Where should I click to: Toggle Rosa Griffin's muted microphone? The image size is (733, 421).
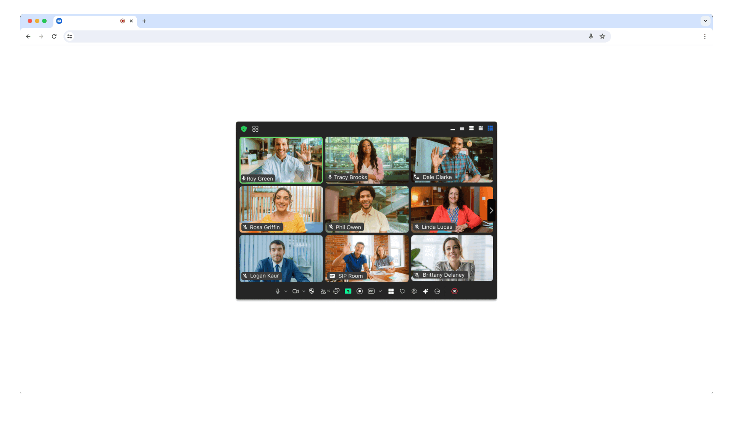coord(246,227)
